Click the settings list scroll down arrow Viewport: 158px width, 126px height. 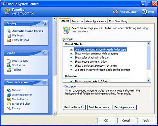tap(148, 80)
